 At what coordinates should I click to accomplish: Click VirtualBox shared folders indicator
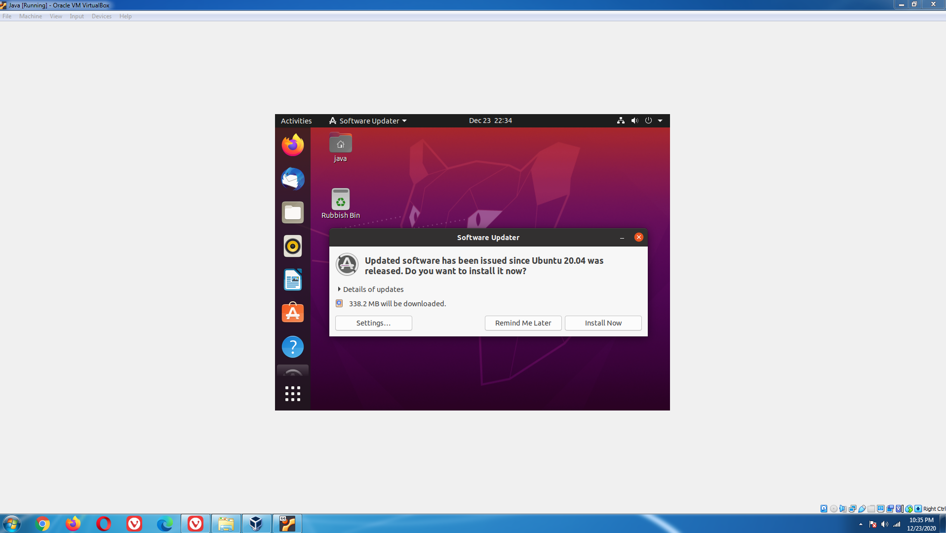coord(871,508)
